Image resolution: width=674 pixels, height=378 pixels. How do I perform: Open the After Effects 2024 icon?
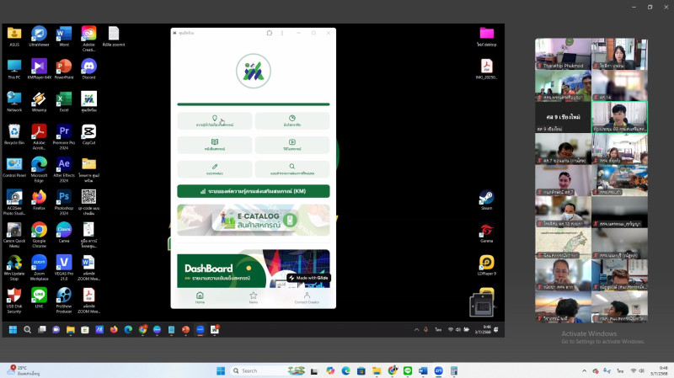click(64, 169)
